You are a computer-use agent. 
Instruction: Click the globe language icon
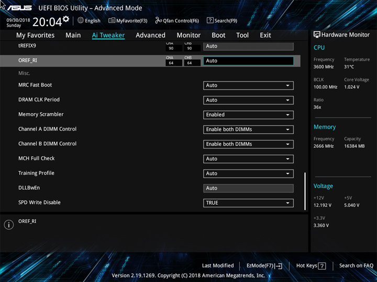(81, 20)
